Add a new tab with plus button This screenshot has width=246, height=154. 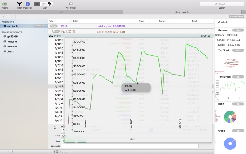coord(244,12)
